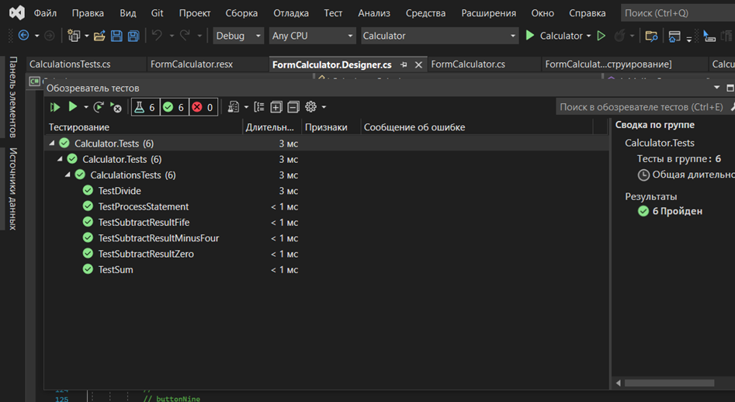Click the save single file icon
The height and width of the screenshot is (402, 735).
(116, 36)
